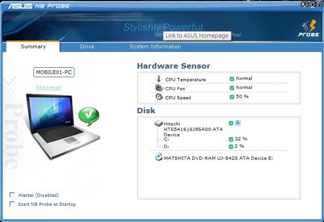Click green status check for CPU Fan
Screen dimensions: 324x222
point(232,88)
